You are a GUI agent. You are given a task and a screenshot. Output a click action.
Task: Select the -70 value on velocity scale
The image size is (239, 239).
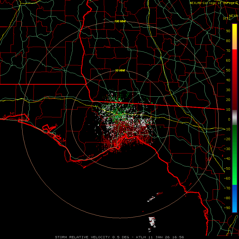click(227, 188)
